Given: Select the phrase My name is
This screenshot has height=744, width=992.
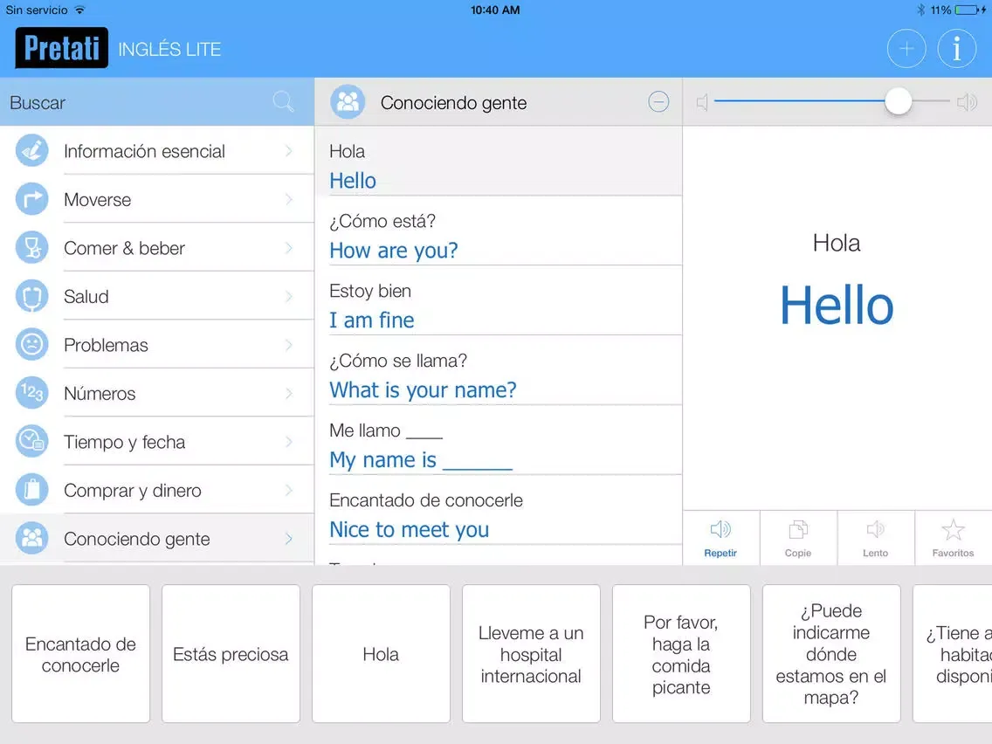Looking at the screenshot, I should [x=499, y=440].
